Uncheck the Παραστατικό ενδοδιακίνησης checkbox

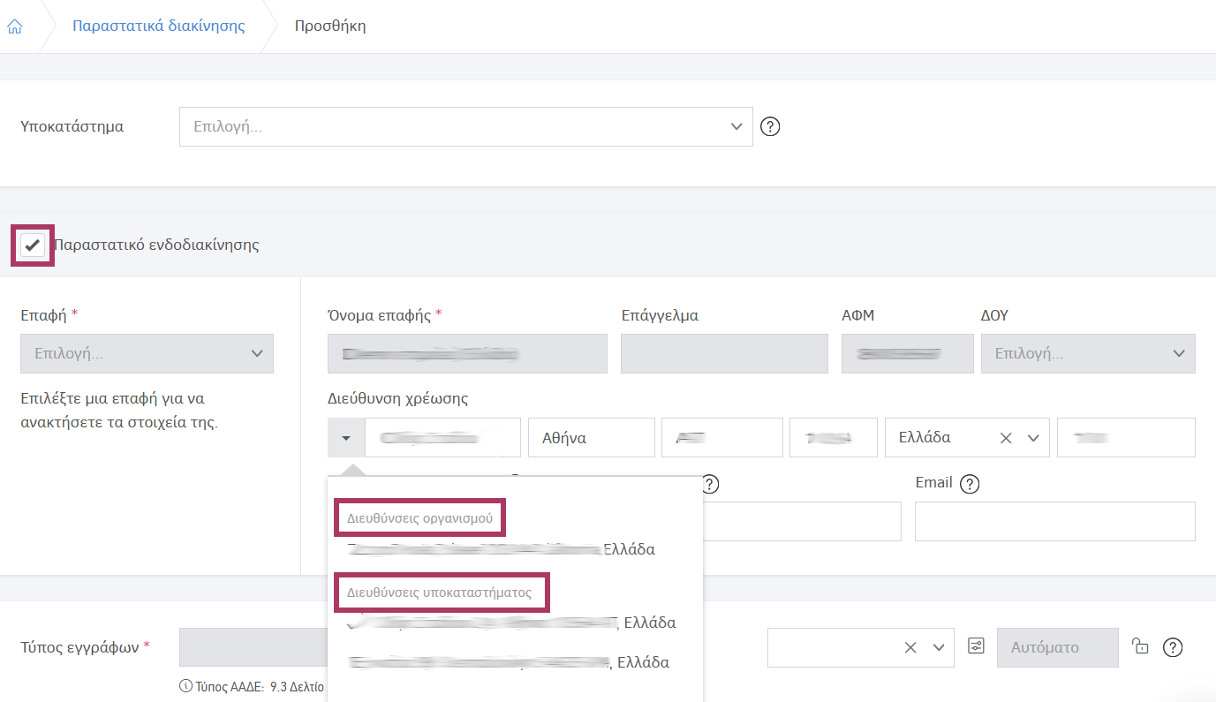click(33, 245)
